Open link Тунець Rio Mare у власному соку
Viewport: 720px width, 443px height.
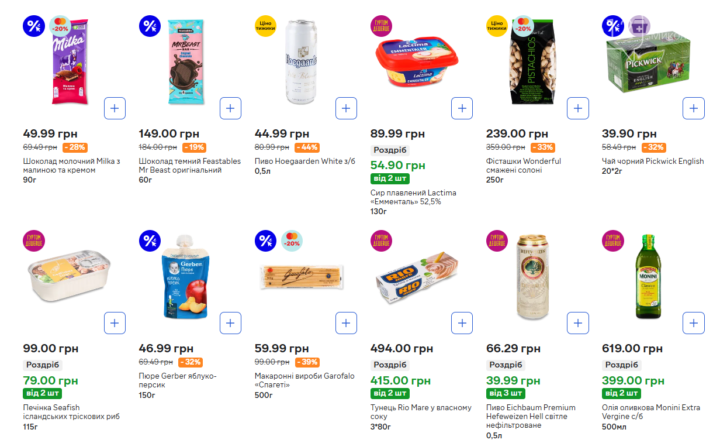coord(421,412)
